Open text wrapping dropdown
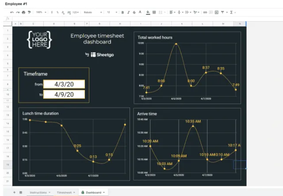283x196 pixels. pos(188,12)
